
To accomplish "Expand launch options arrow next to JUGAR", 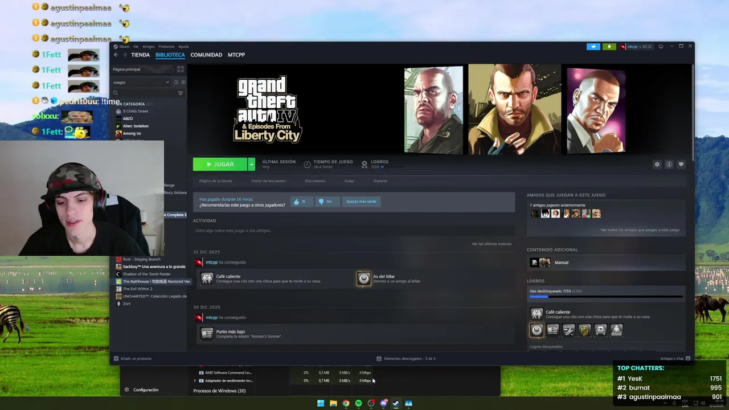I will tap(251, 165).
